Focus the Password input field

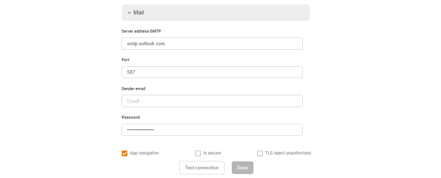212,130
